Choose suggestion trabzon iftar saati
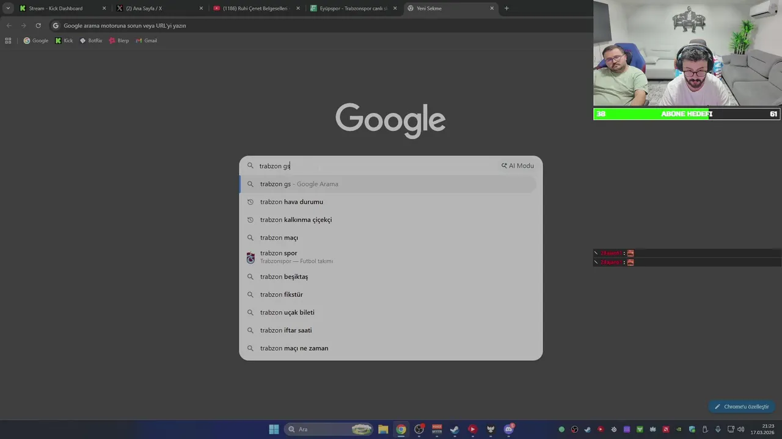Viewport: 782px width, 439px height. [x=388, y=330]
